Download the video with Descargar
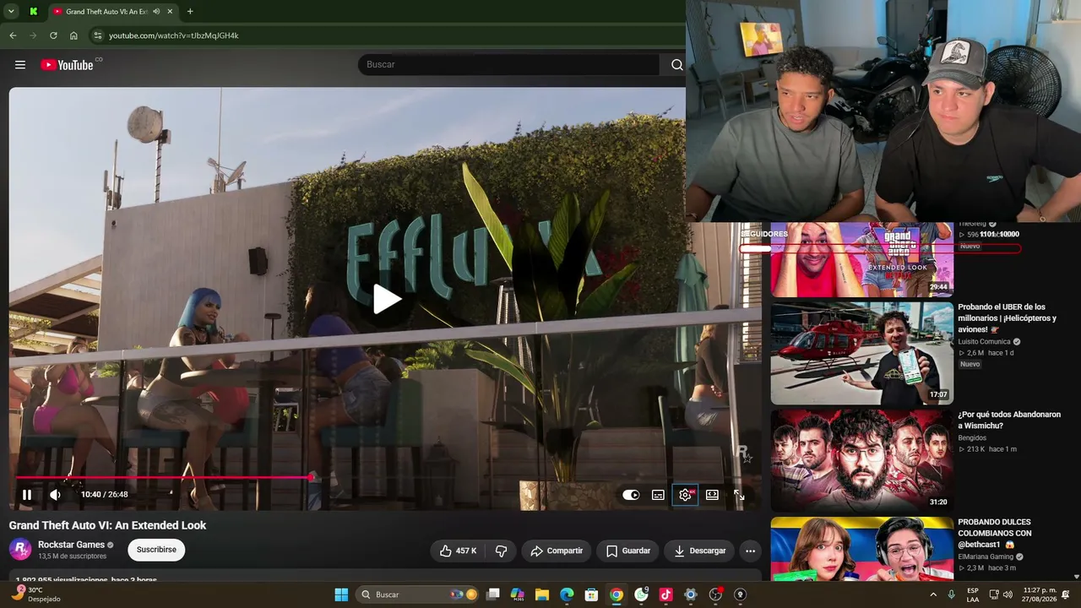1081x608 pixels. click(x=699, y=551)
